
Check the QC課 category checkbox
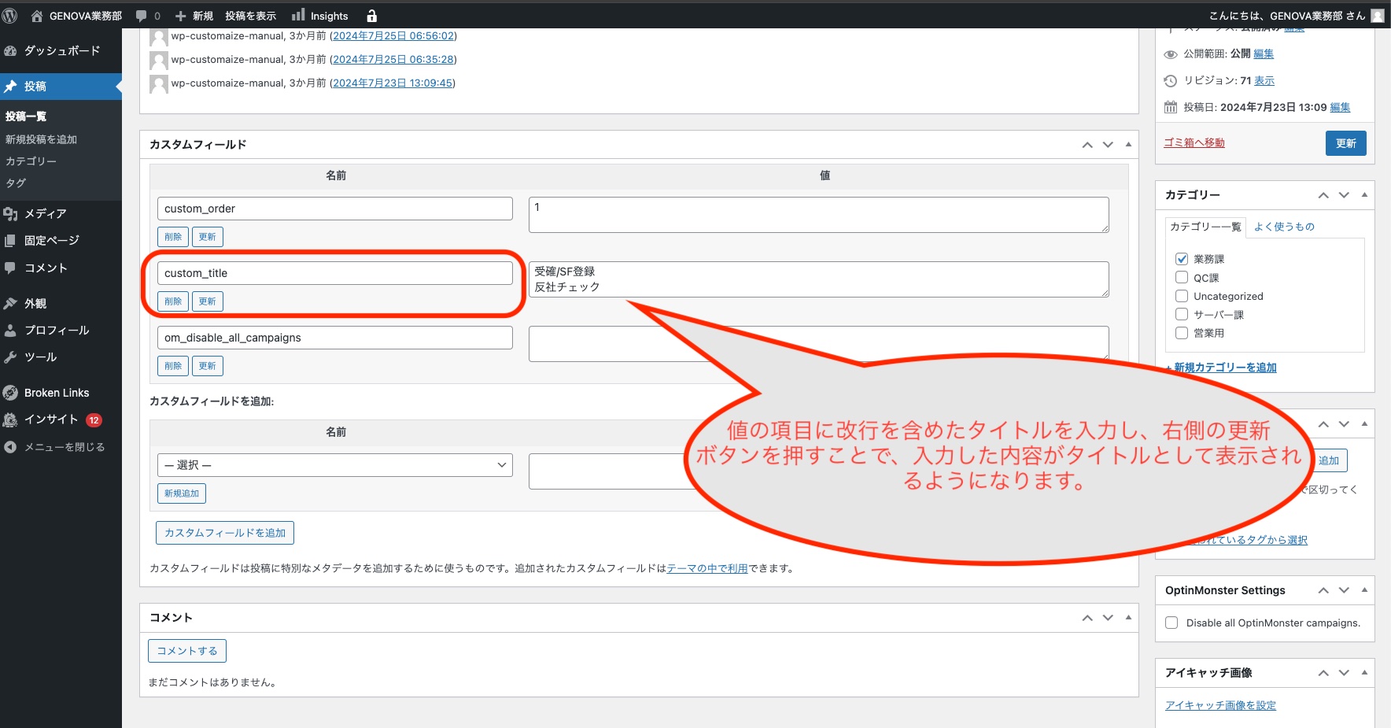point(1182,278)
